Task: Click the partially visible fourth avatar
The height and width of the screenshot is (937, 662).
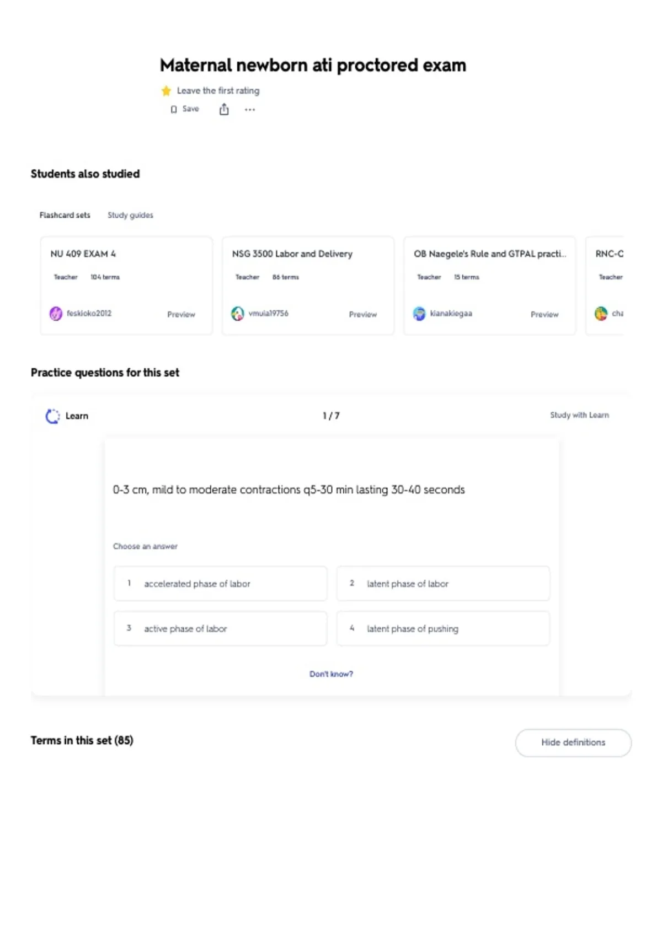Action: [601, 314]
